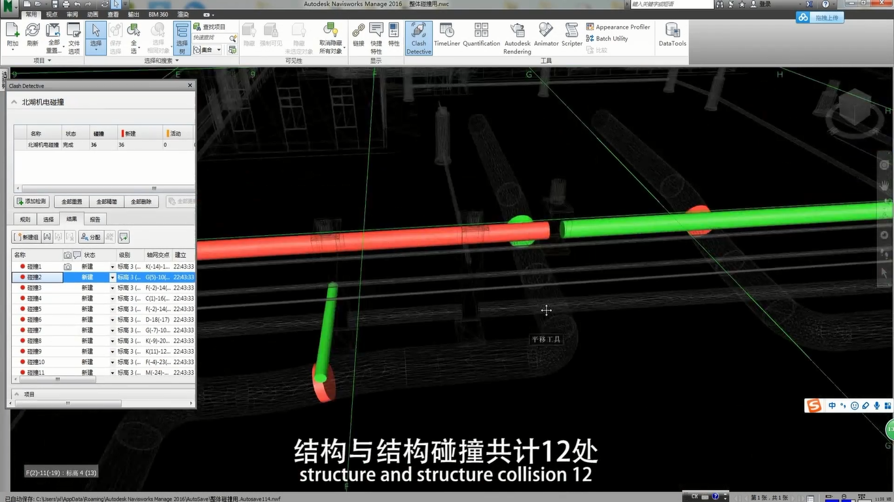Click 全部重置 button in Clash Detective
Viewport: 894px width, 502px height.
pos(71,201)
